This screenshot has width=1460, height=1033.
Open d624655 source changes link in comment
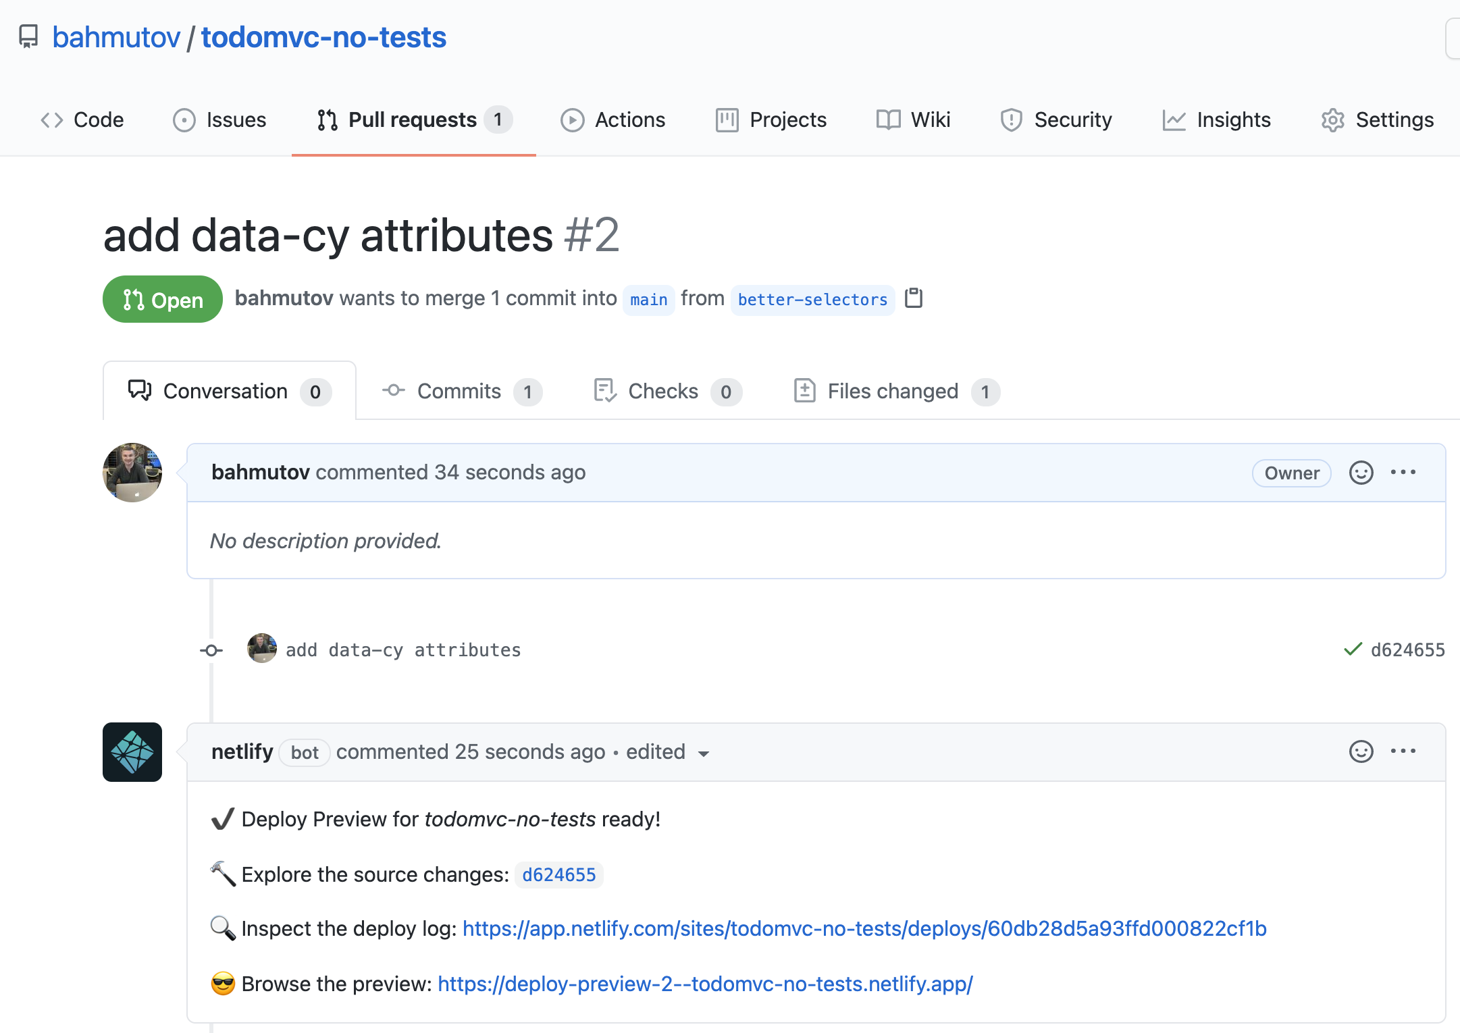(x=559, y=875)
